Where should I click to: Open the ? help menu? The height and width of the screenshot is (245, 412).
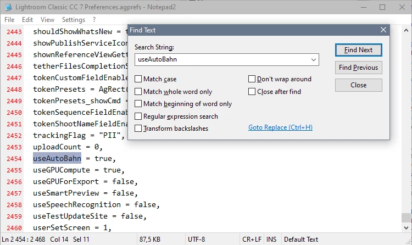tap(94, 20)
